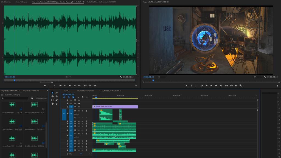This screenshot has height=158, width=281.
Task: Select the Selection arrow tool
Action: click(x=52, y=93)
